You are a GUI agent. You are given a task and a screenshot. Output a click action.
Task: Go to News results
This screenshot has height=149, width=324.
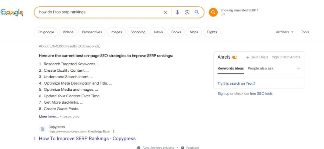coord(158,32)
